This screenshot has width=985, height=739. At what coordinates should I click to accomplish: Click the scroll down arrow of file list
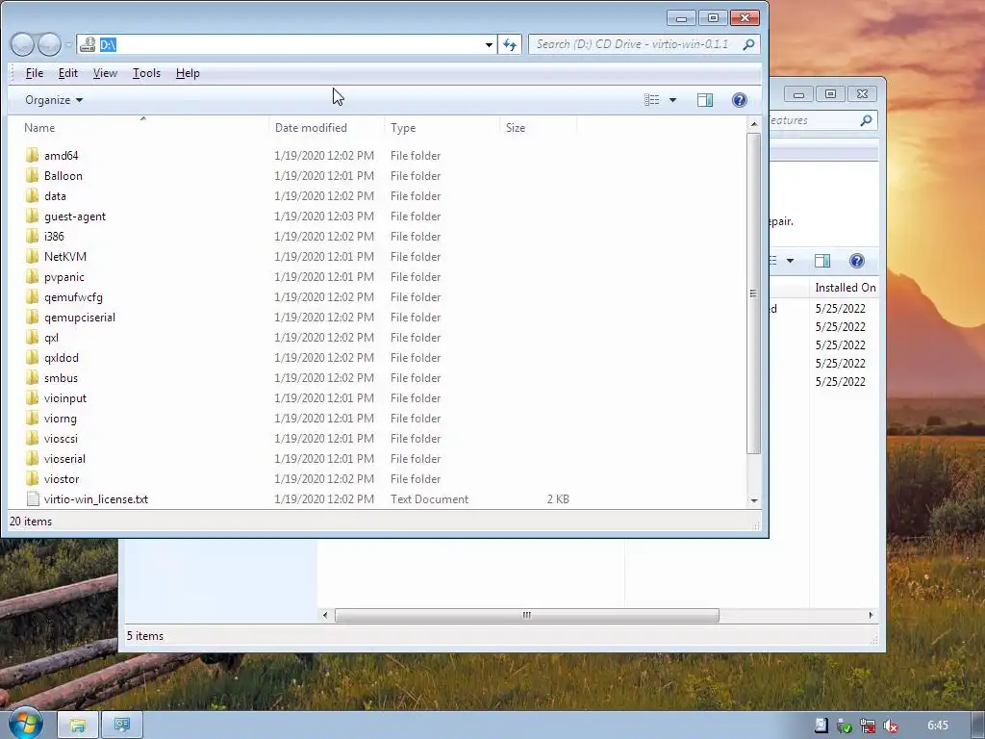pyautogui.click(x=754, y=500)
